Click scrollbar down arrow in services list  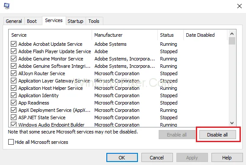[232, 123]
